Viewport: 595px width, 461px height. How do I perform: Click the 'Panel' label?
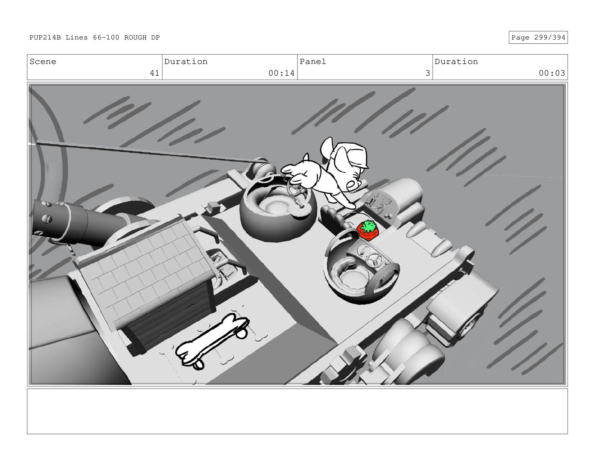click(x=313, y=62)
